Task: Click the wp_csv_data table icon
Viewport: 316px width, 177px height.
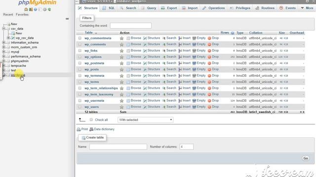Action: pos(13,38)
